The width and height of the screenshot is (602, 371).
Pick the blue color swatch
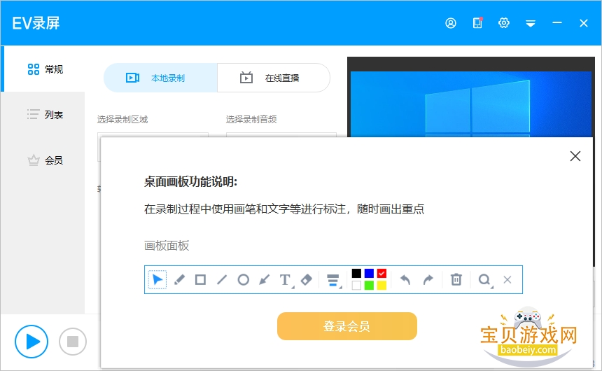click(369, 273)
